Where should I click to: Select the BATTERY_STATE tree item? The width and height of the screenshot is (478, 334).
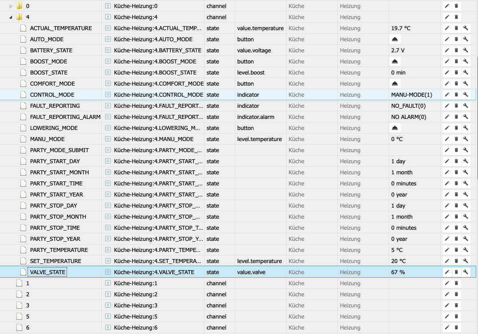click(x=51, y=50)
